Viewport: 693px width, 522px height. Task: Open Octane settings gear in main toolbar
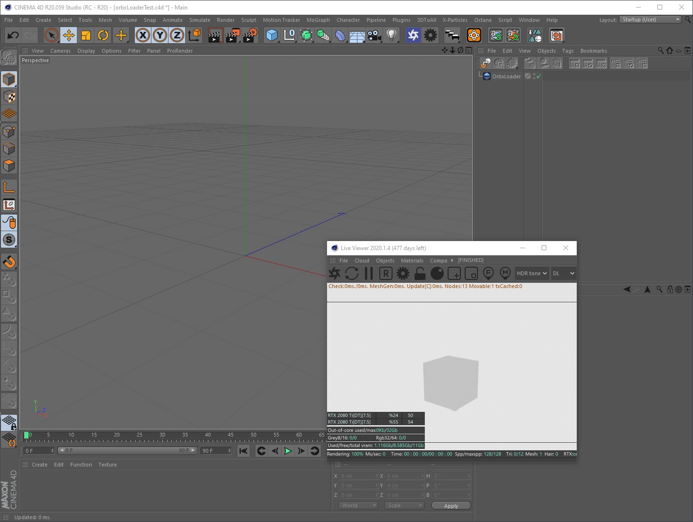(x=431, y=35)
